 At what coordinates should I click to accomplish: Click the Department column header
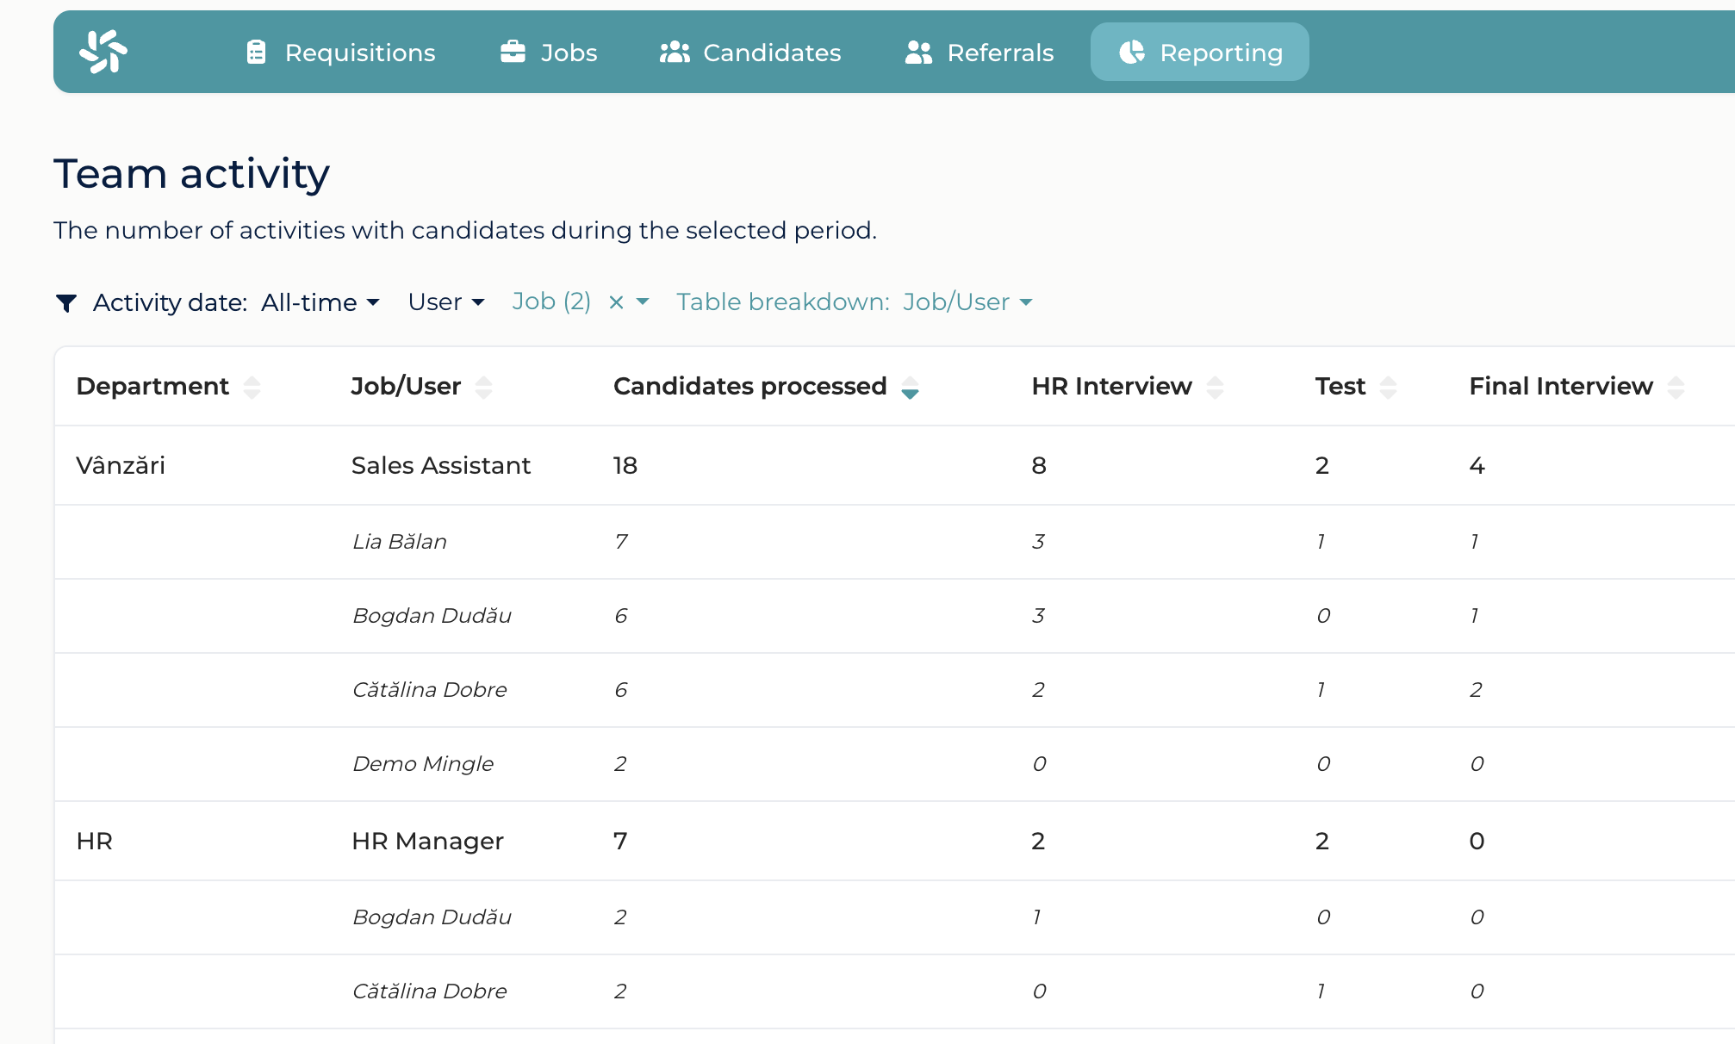(152, 386)
